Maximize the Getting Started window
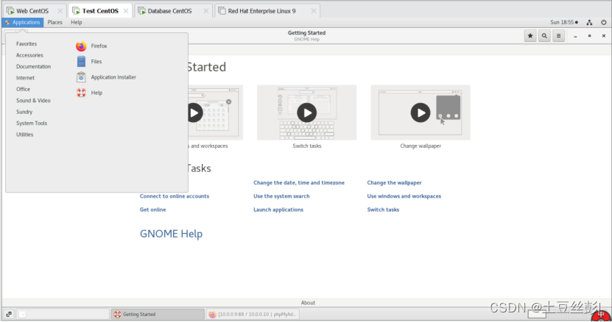 (x=589, y=36)
